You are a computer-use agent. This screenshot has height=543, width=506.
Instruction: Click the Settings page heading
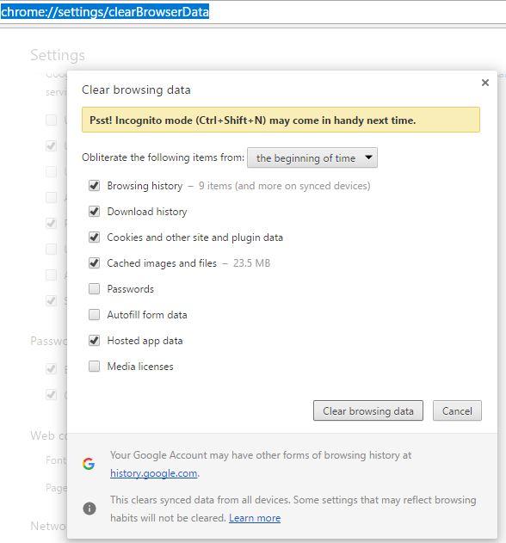pos(58,55)
